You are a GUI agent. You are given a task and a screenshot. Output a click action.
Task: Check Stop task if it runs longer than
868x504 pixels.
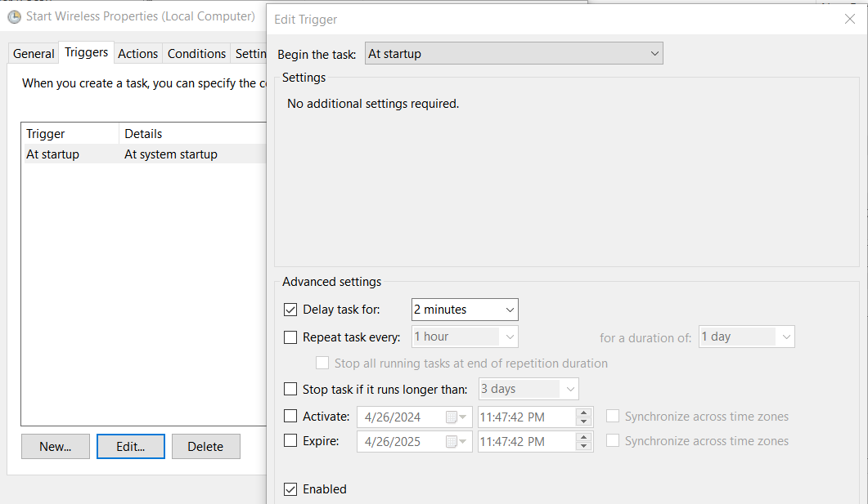click(290, 390)
